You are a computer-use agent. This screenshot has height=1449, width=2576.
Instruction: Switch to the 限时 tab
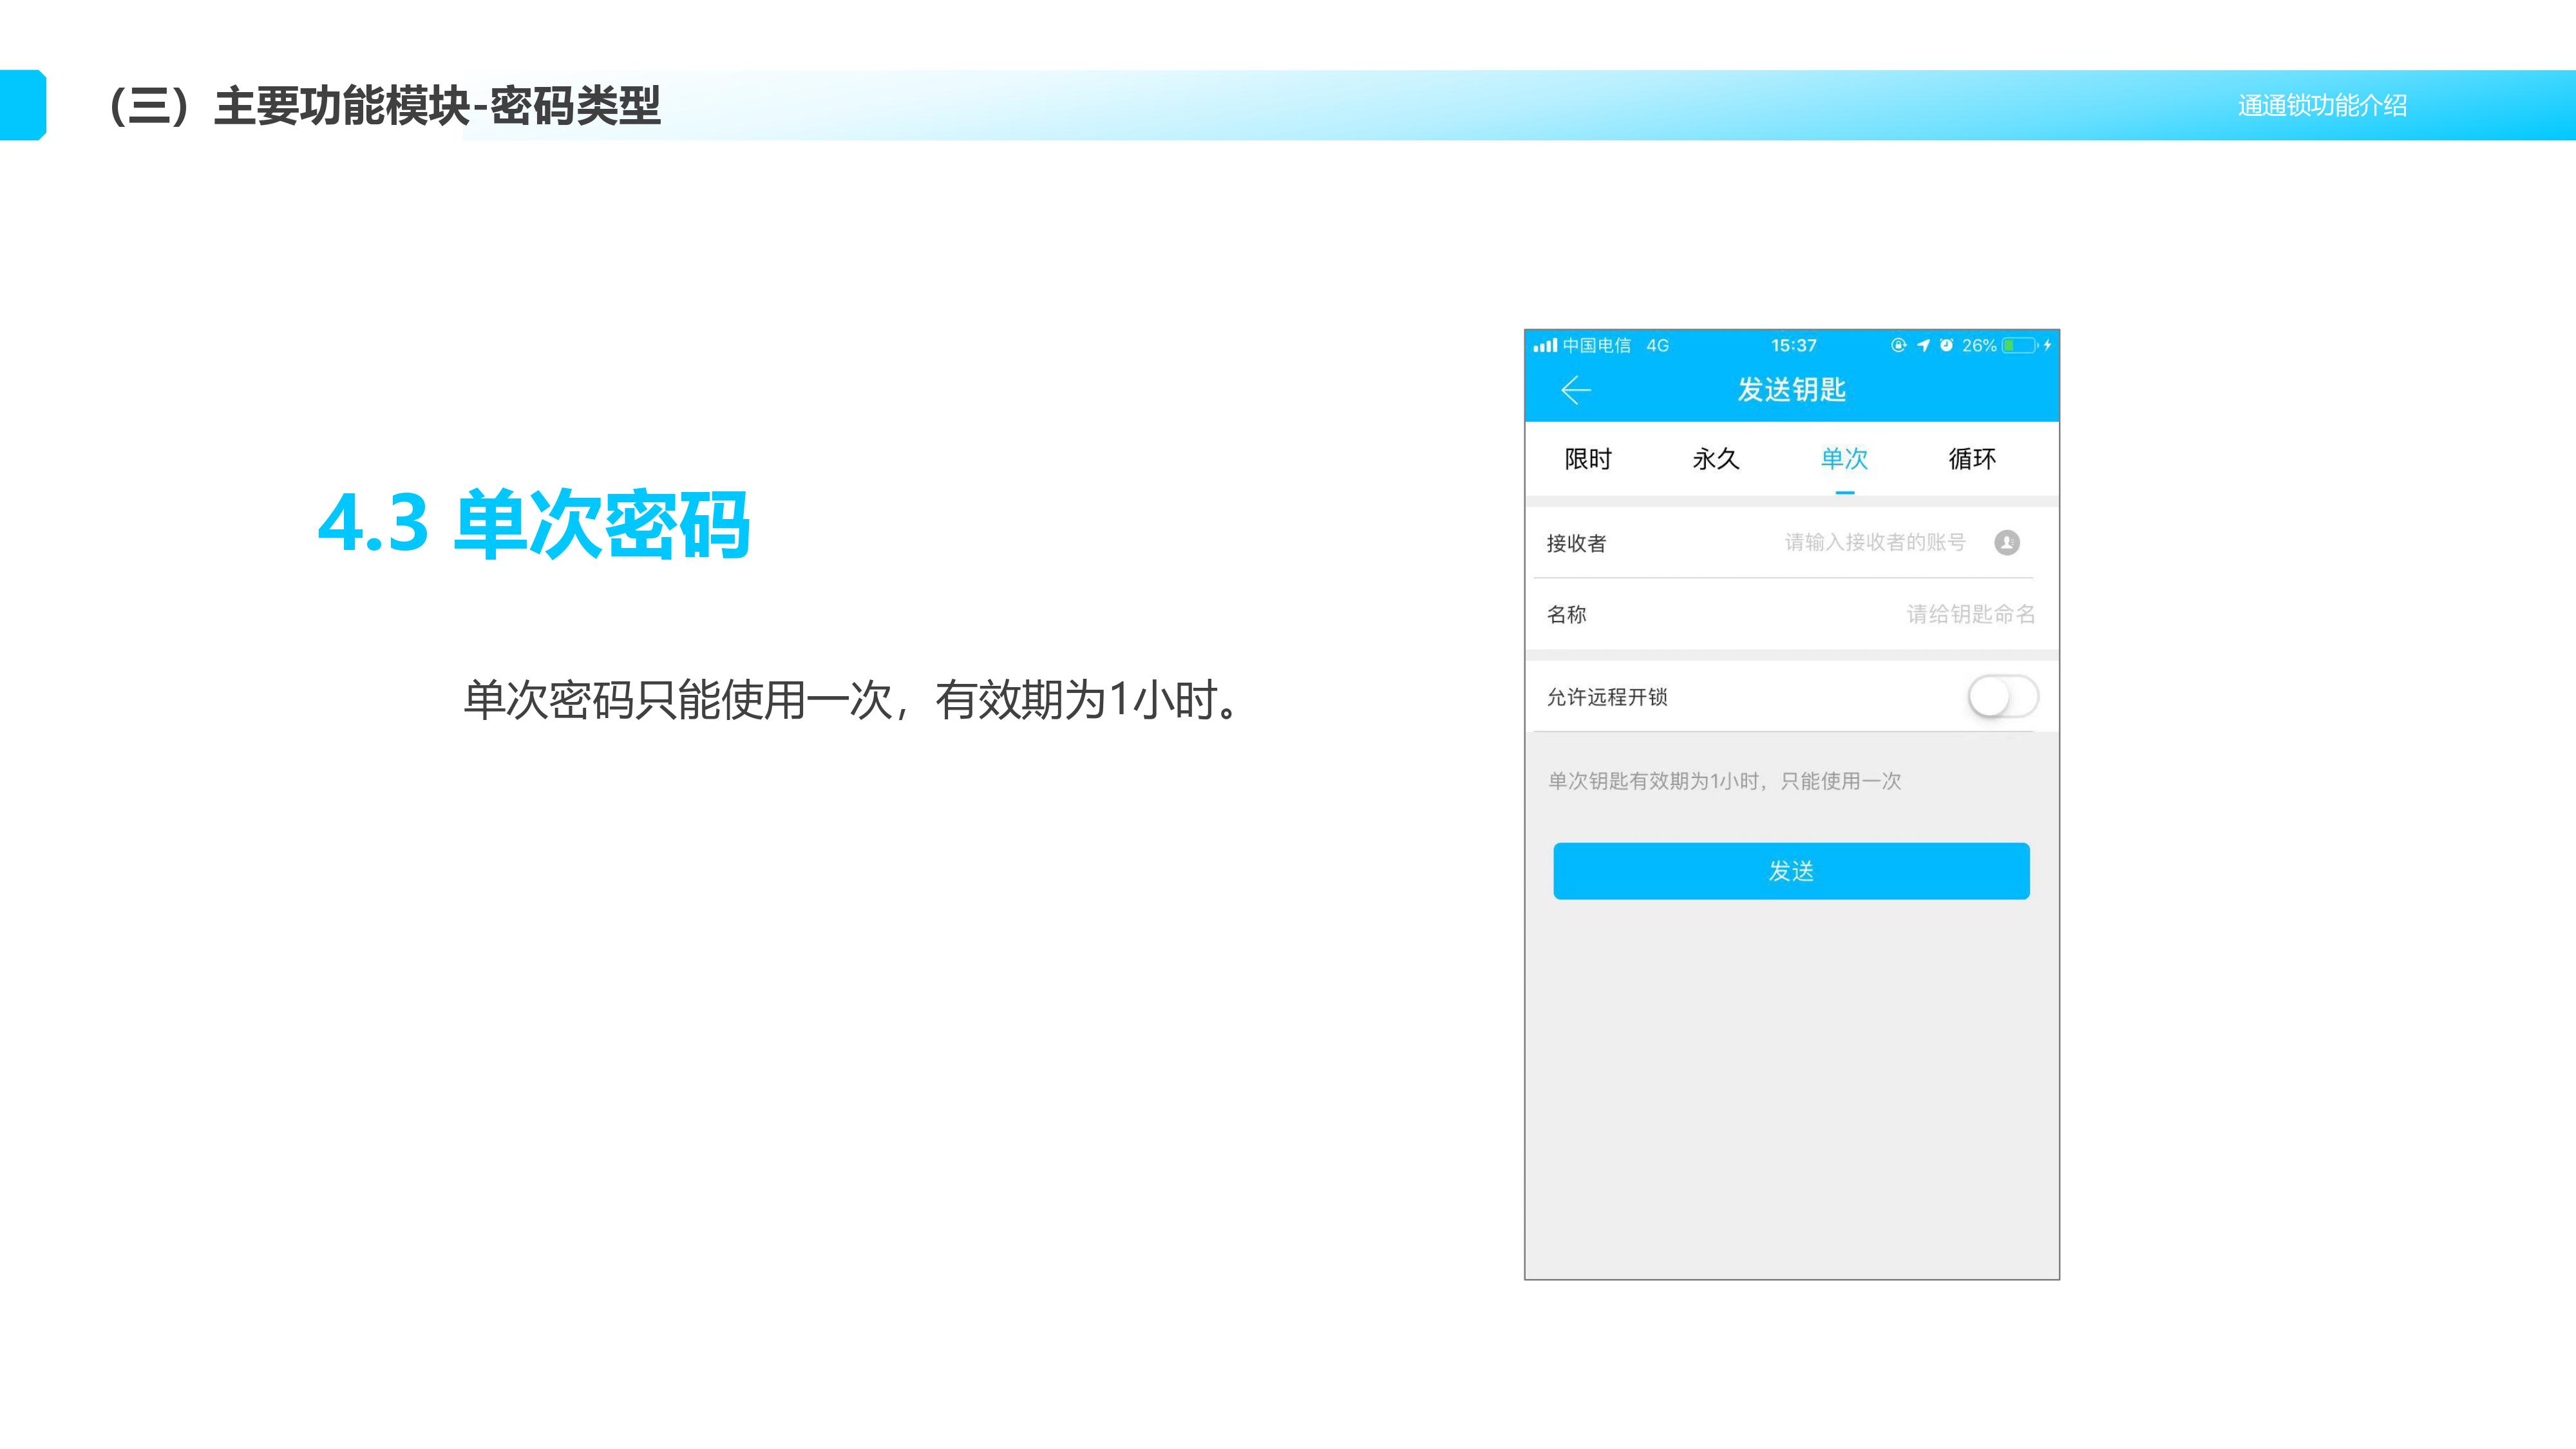1588,459
